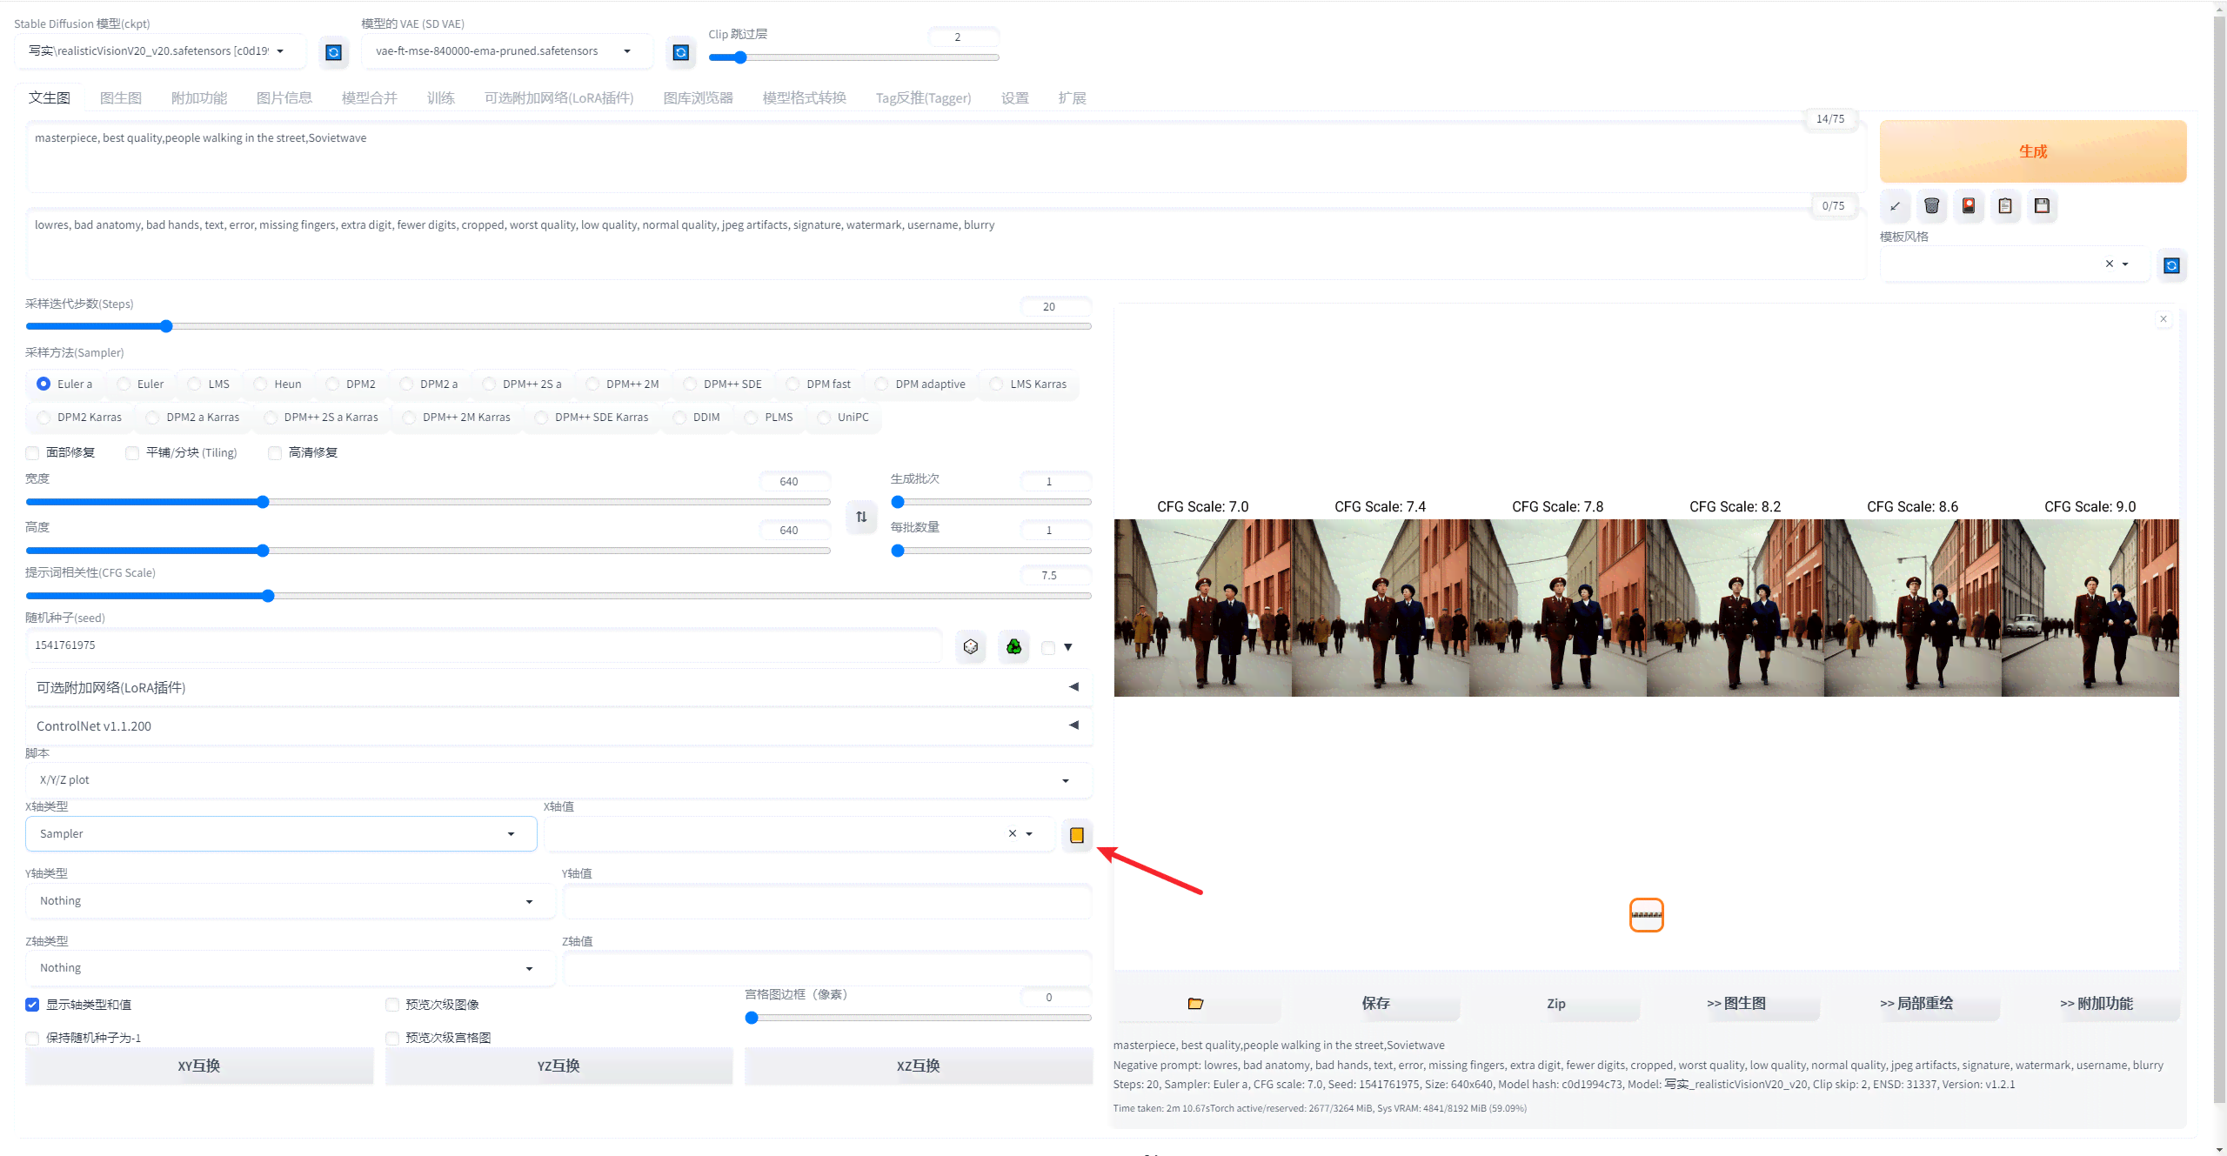Image resolution: width=2227 pixels, height=1156 pixels.
Task: Enable the 面部修复 face restoration checkbox
Action: 34,452
